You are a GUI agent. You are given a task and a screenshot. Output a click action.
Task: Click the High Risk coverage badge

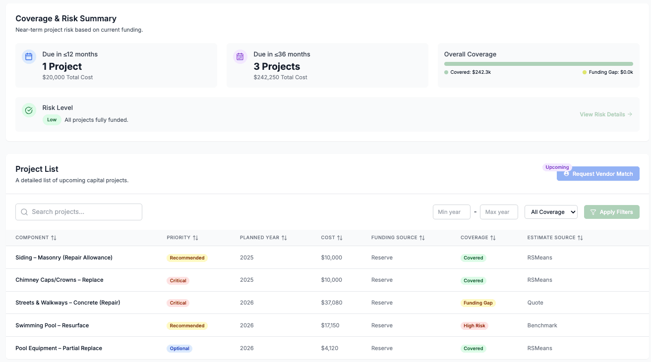click(474, 326)
